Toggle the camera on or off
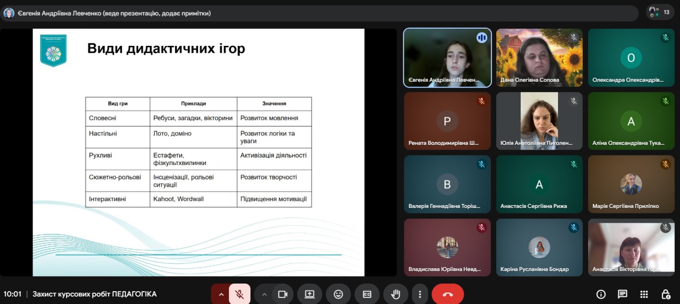 (x=282, y=294)
